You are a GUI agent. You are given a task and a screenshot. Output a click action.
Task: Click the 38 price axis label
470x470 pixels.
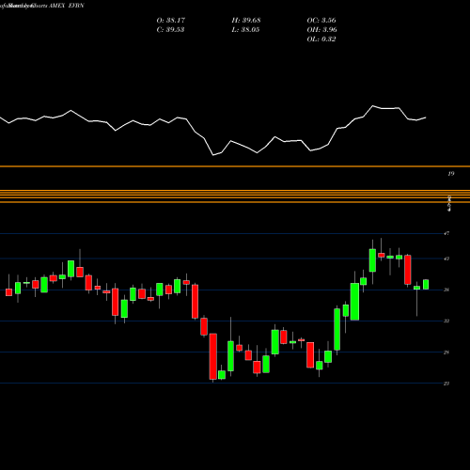click(x=446, y=290)
